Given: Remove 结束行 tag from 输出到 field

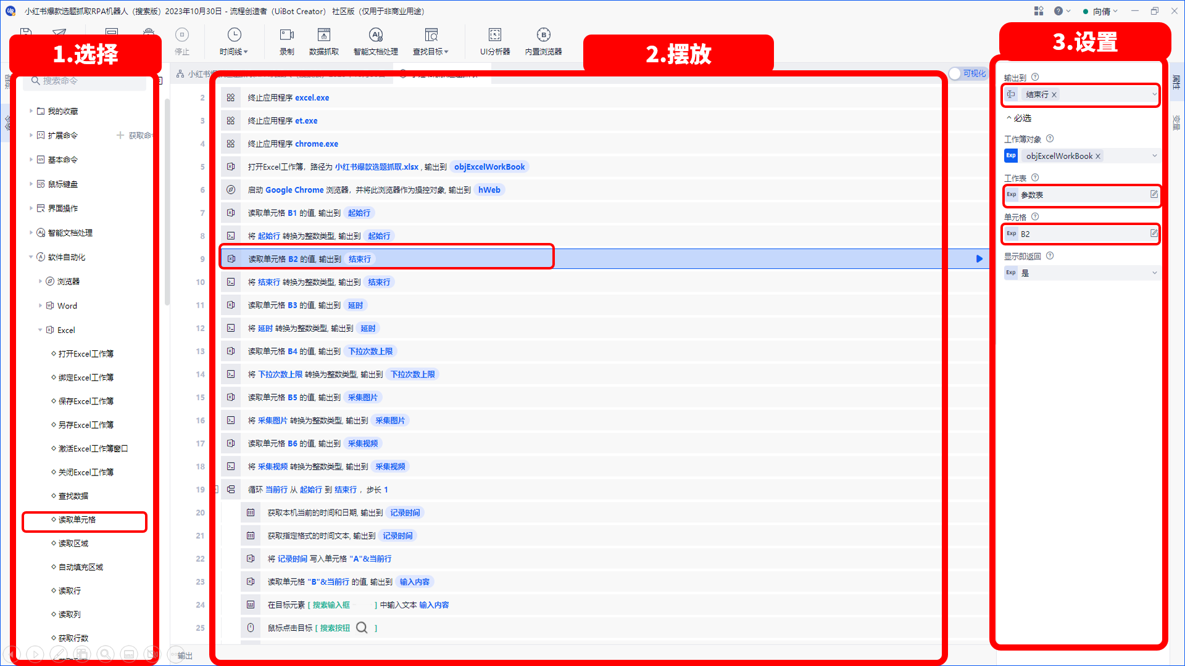Looking at the screenshot, I should [1054, 94].
